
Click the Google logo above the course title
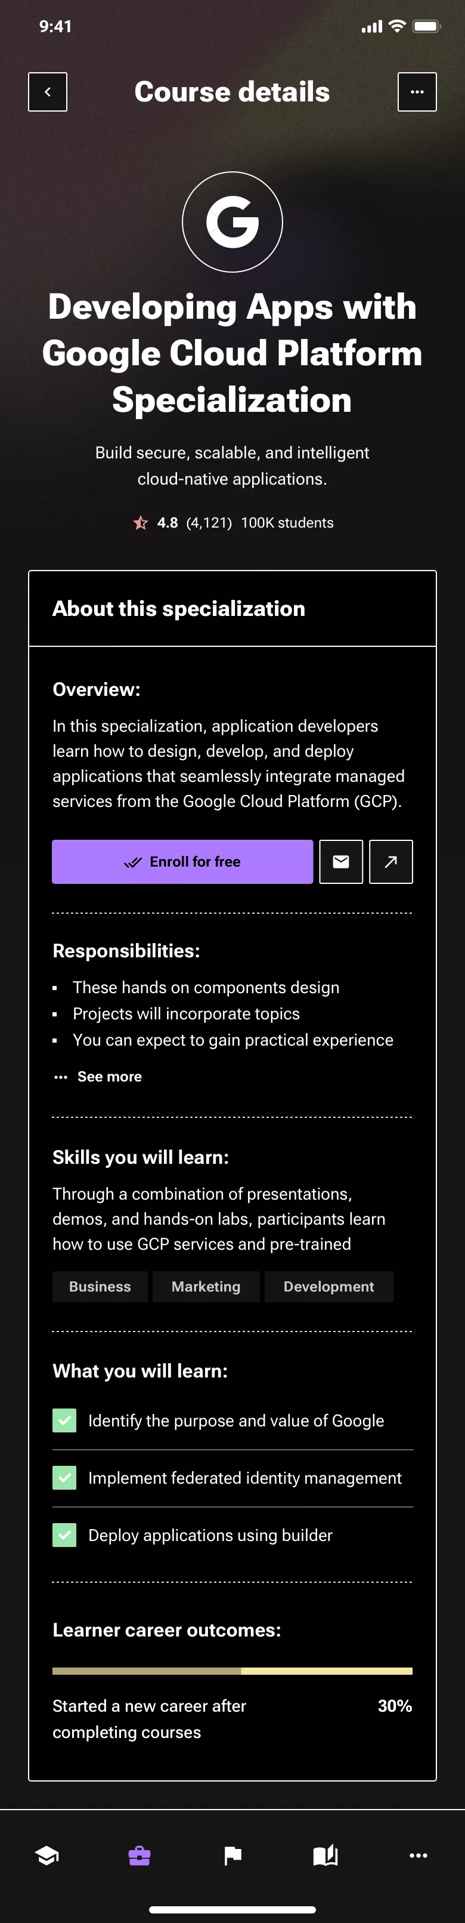click(x=232, y=221)
